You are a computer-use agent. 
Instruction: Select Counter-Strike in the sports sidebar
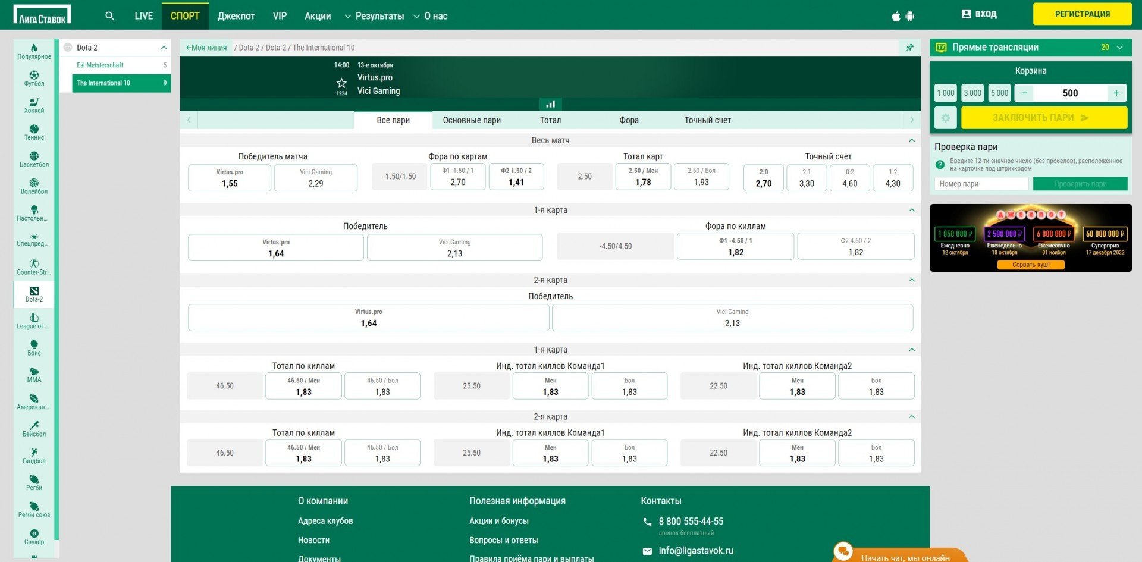click(34, 267)
